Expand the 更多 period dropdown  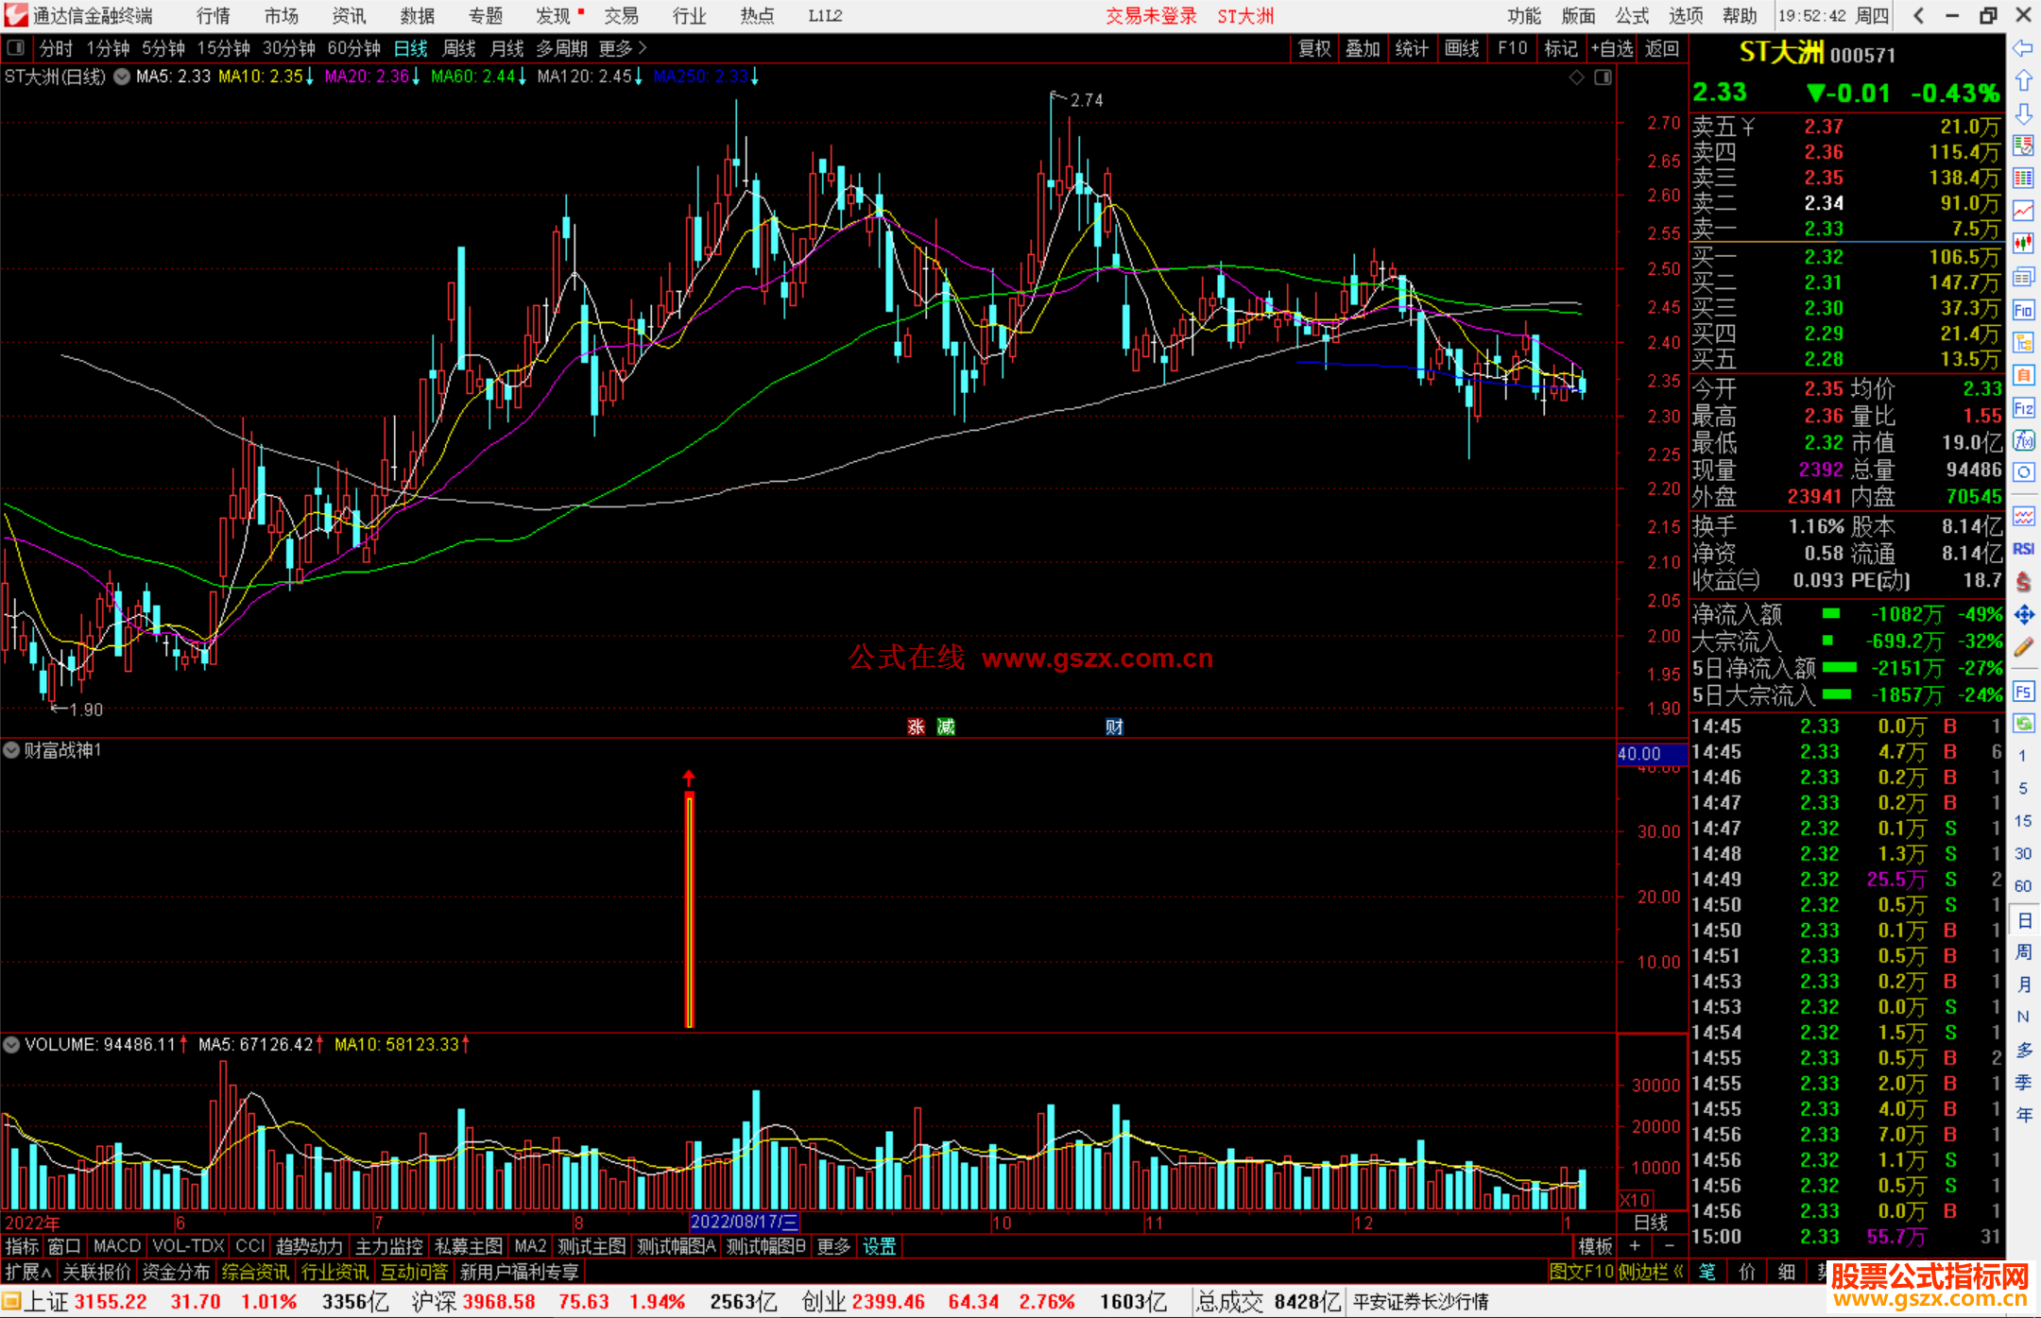tap(622, 48)
